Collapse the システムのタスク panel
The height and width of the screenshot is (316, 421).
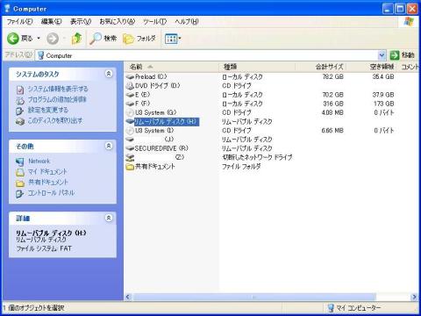click(x=109, y=74)
